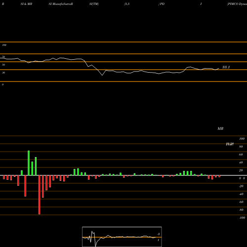Click the MR axis label -80
The height and width of the screenshot is (247, 247).
(241, 210)
